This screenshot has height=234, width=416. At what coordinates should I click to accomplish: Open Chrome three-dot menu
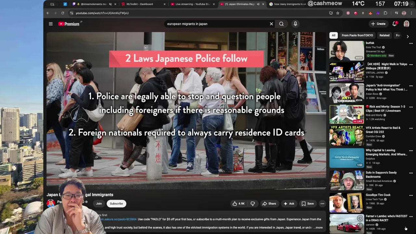(411, 13)
